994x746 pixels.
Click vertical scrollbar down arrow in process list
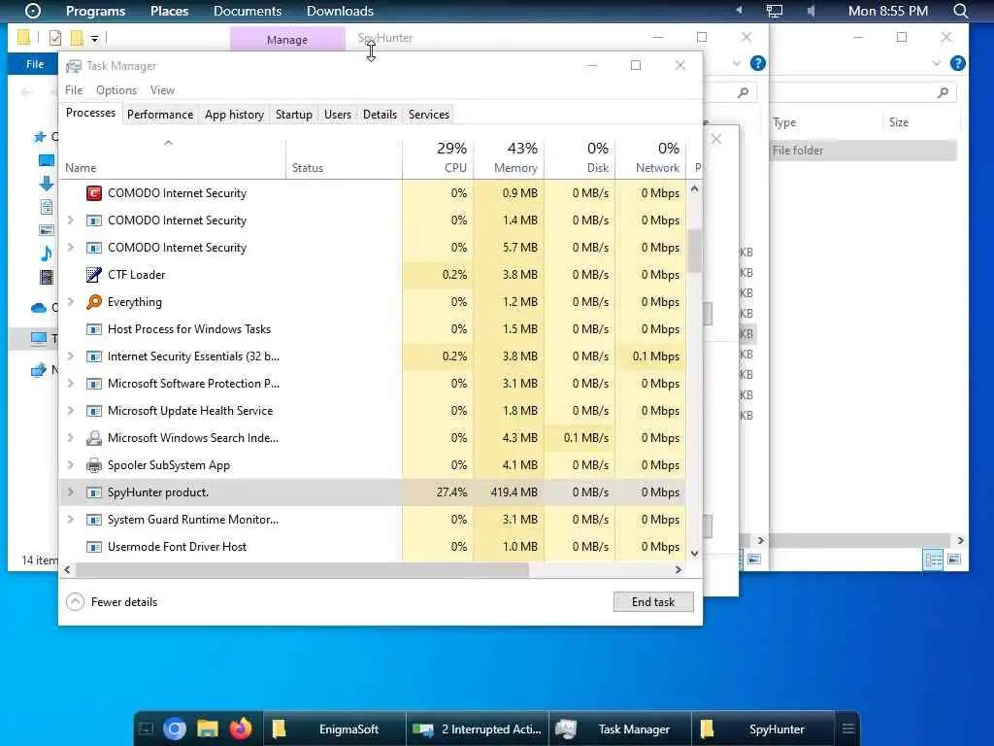[x=695, y=554]
